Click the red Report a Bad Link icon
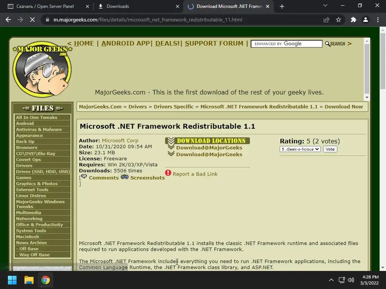Viewport: 386px width, 289px height. [x=168, y=173]
